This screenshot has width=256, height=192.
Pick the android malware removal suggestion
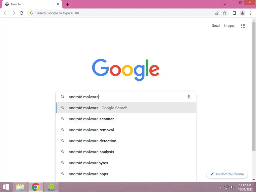[x=126, y=130]
